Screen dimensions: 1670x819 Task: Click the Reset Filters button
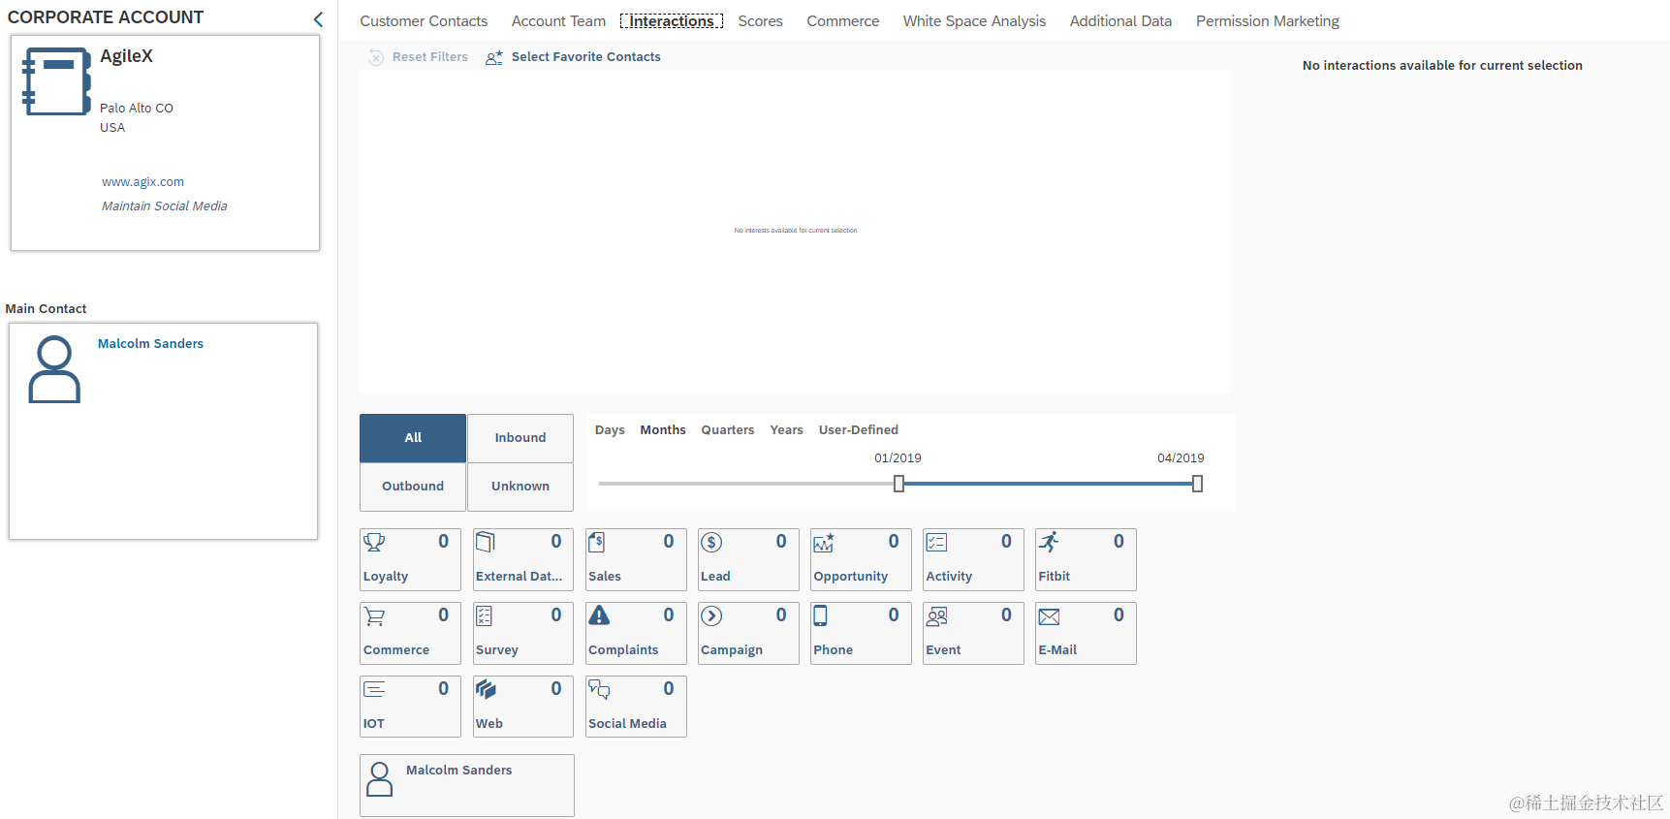click(x=419, y=57)
